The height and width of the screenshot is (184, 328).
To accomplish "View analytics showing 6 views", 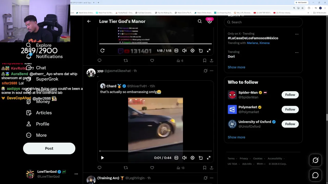I will 180,61.
